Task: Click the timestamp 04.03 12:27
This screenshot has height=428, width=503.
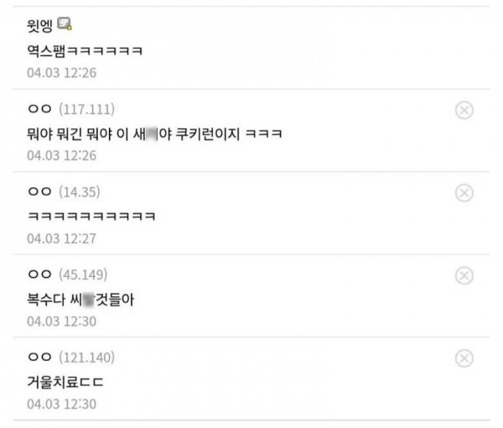Action: 61,238
